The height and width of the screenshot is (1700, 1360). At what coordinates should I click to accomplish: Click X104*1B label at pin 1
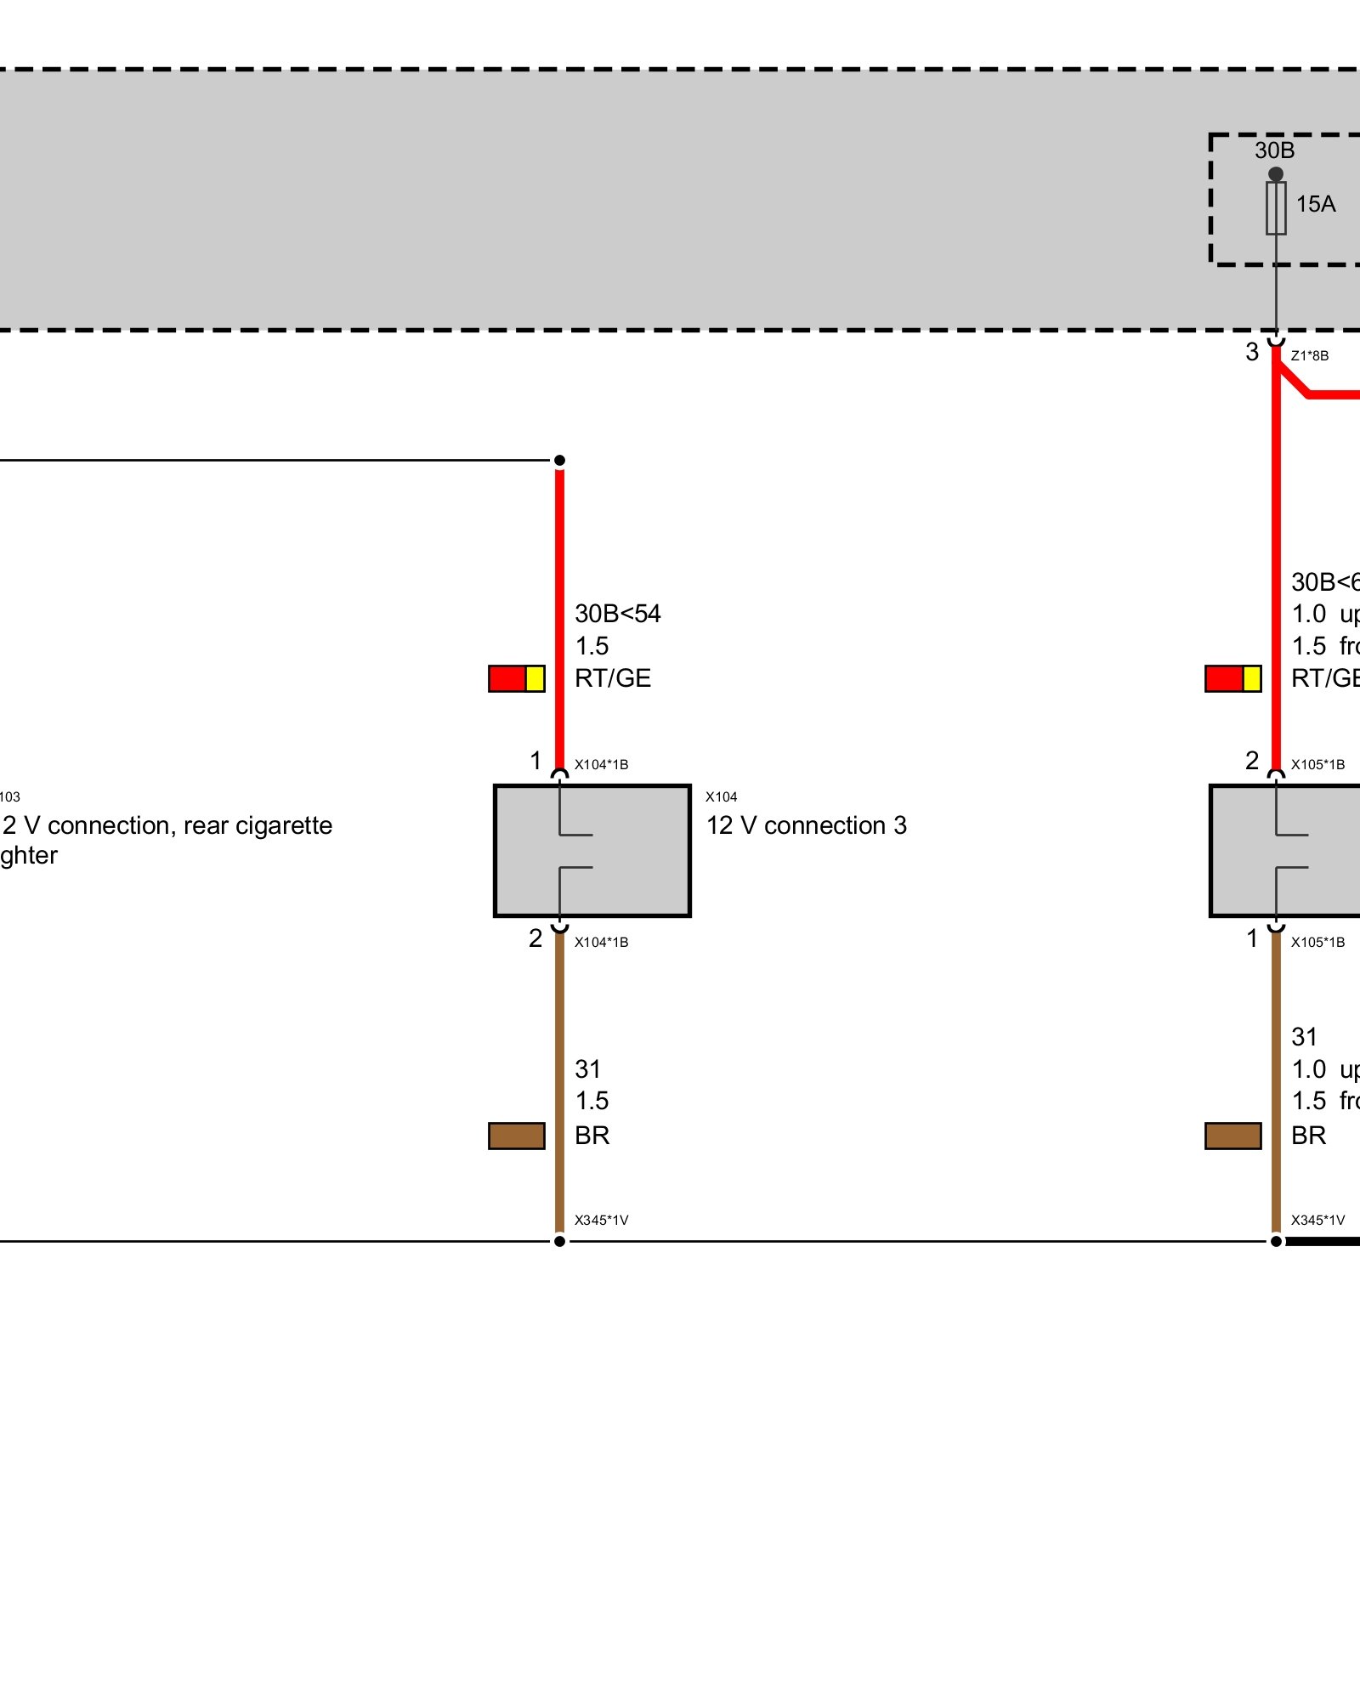[601, 764]
